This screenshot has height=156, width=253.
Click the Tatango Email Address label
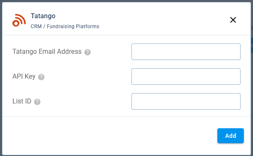[47, 52]
